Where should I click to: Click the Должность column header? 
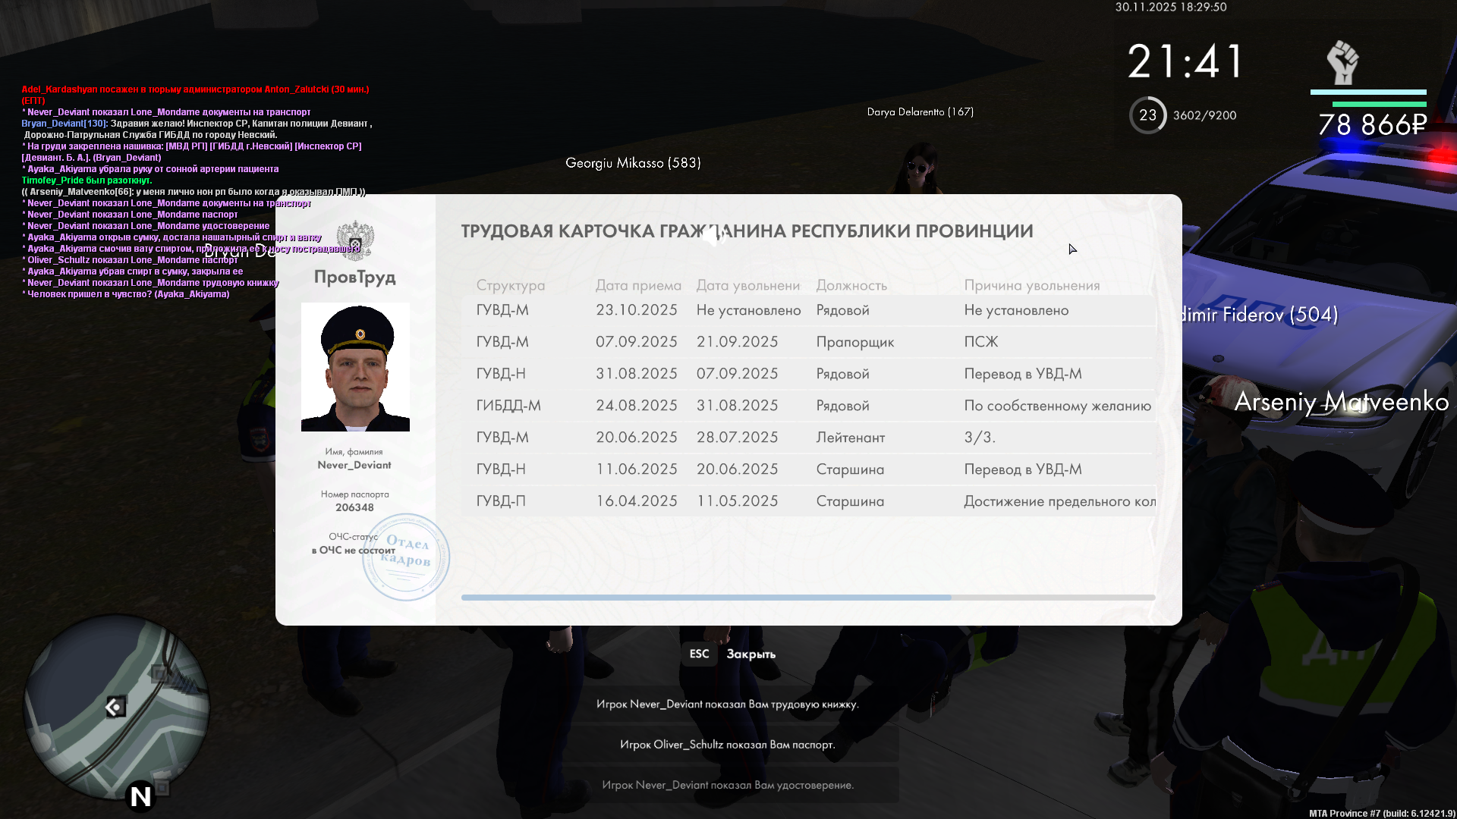851,285
